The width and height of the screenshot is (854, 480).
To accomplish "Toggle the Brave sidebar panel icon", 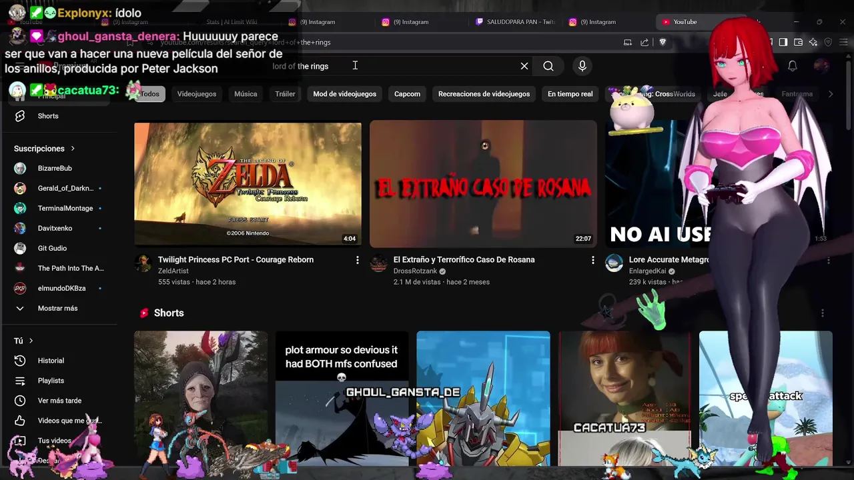I will click(783, 42).
